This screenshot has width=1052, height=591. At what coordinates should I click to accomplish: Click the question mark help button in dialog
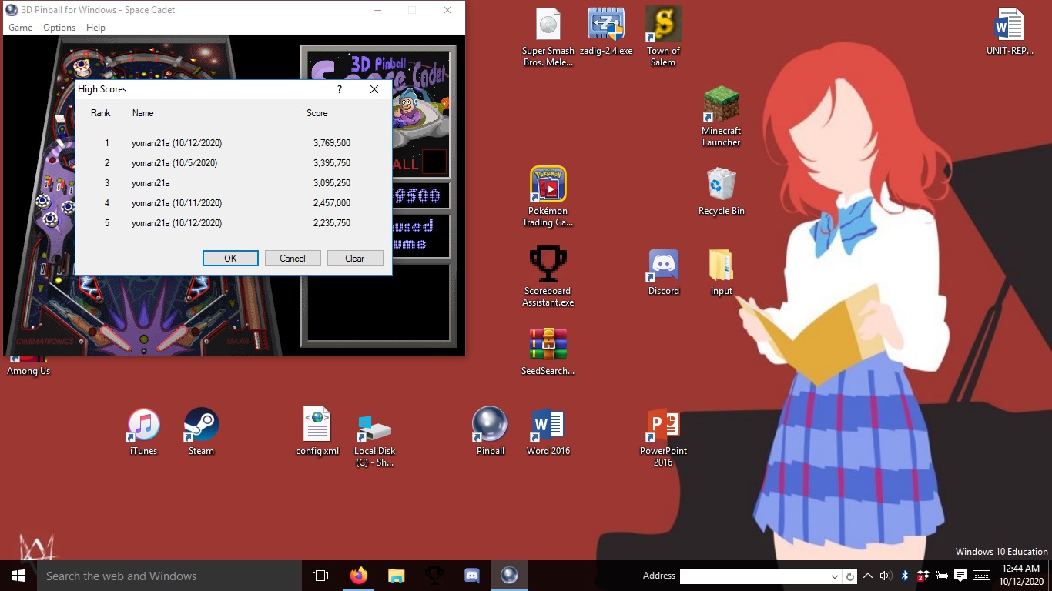coord(340,89)
